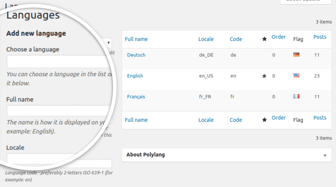Image resolution: width=336 pixels, height=187 pixels.
Task: Click the US flag icon
Action: 296,76
